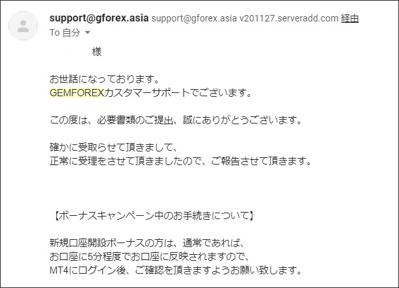
Task: Click the sender's profile avatar icon
Action: [23, 25]
